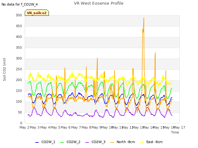Select the chart title VR West Eosense Profile
Image resolution: width=198 pixels, height=148 pixels.
click(99, 3)
